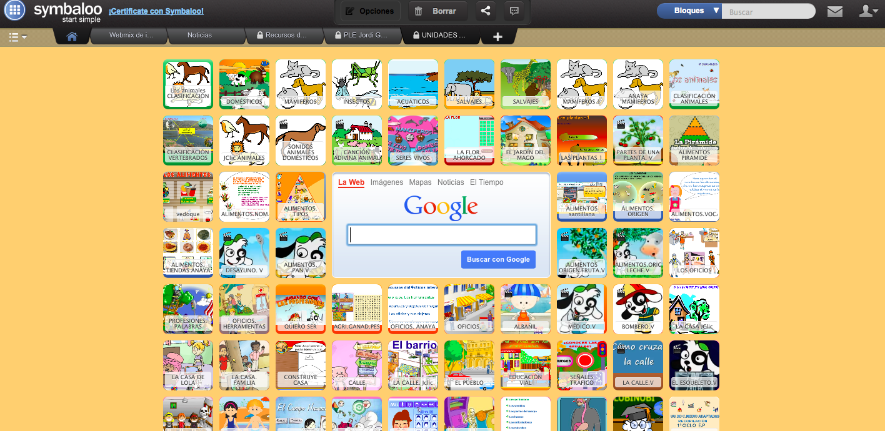Open the BOMBERO.V video tile
This screenshot has width=885, height=431.
tap(637, 309)
